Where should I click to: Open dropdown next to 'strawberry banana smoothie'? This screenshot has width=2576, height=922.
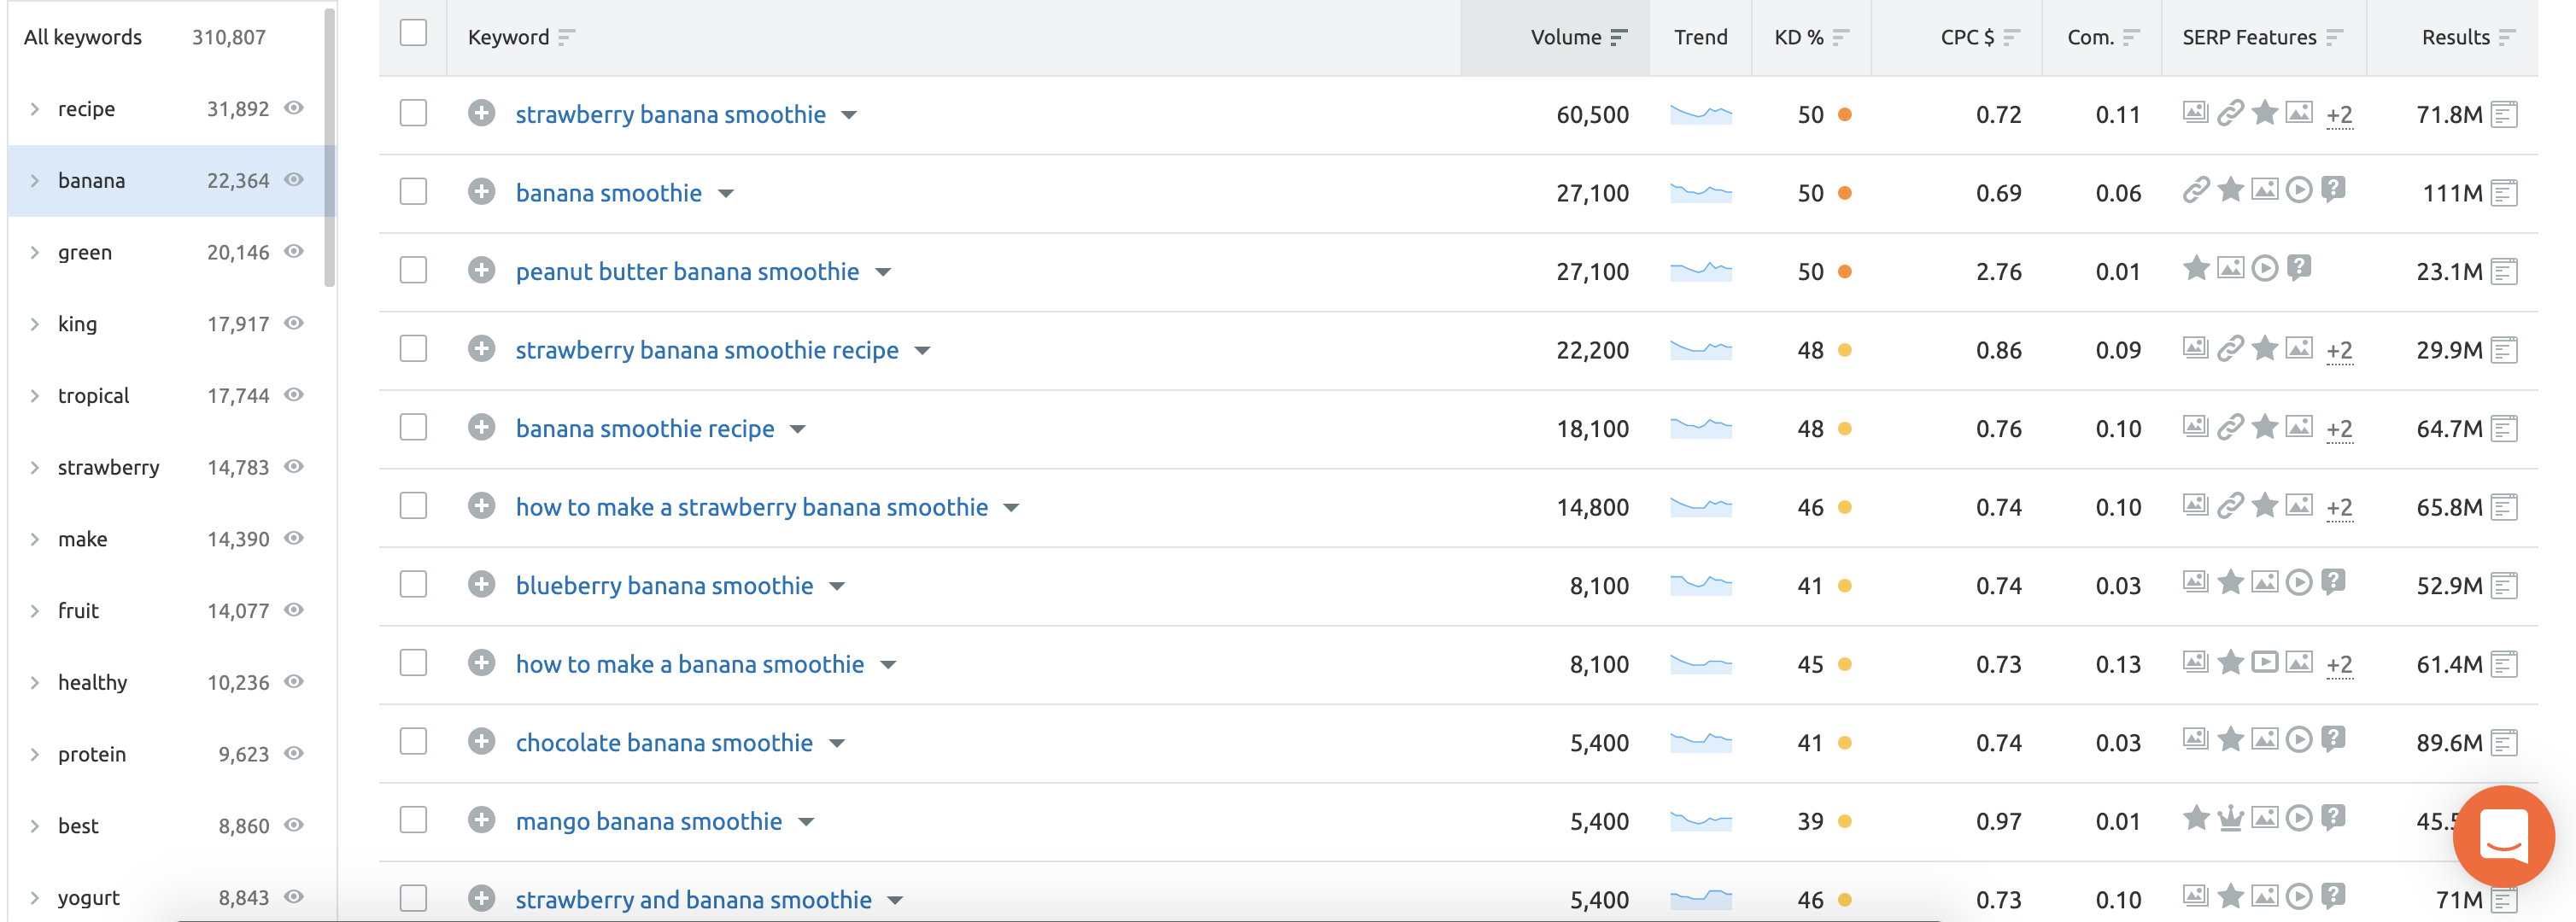click(849, 115)
